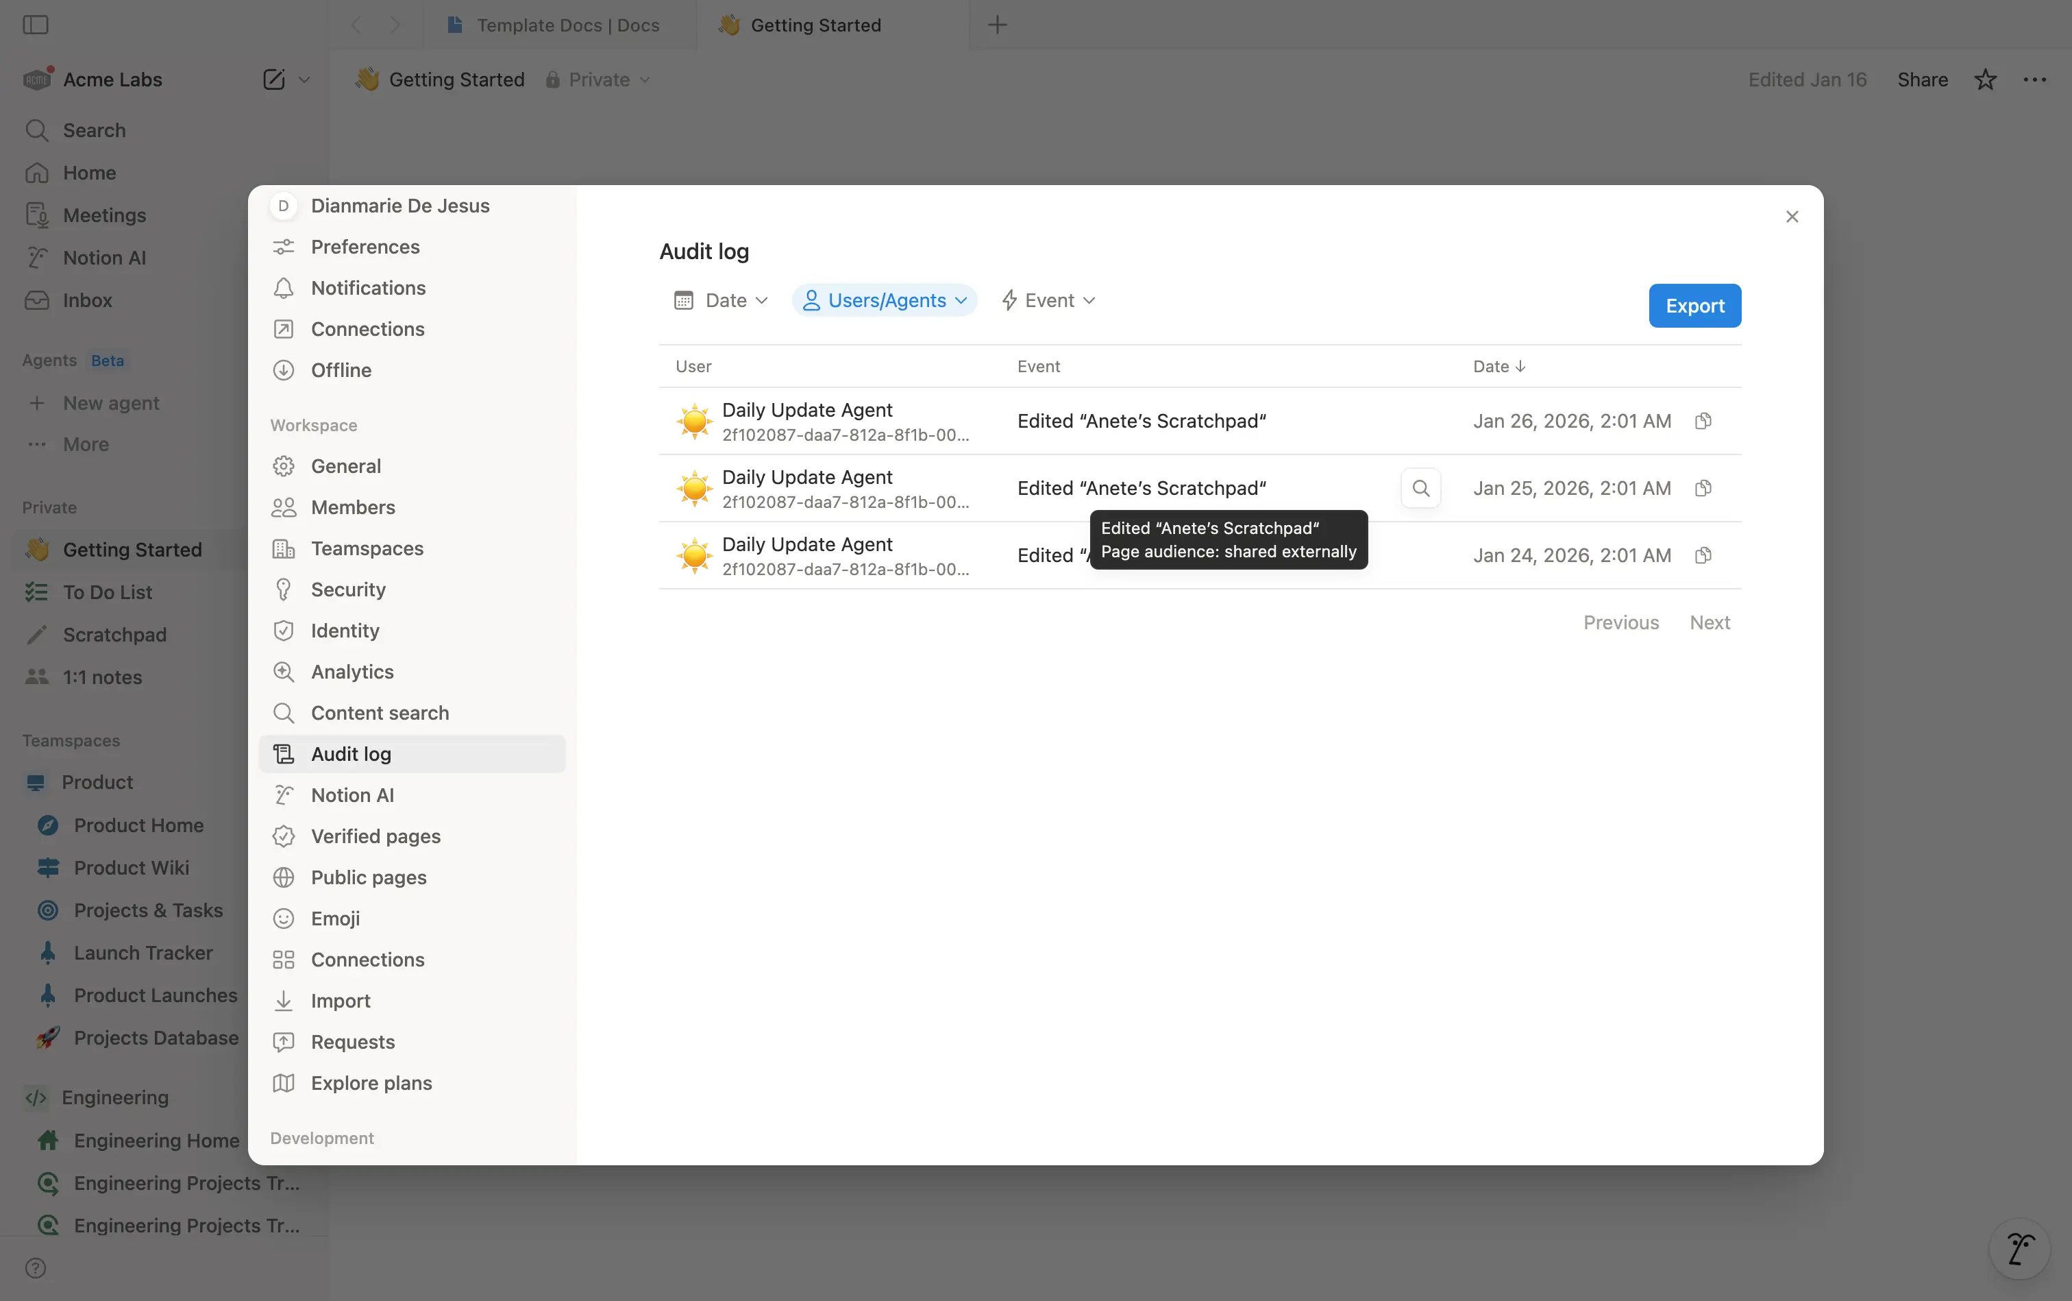Screen dimensions: 2072x1301
Task: Open the Security settings section
Action: 347,589
